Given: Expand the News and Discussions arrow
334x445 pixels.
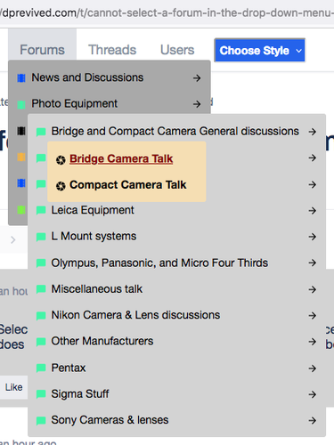Looking at the screenshot, I should 197,78.
